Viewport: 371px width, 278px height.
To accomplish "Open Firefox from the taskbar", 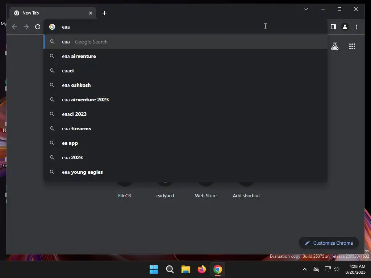I will click(x=201, y=269).
